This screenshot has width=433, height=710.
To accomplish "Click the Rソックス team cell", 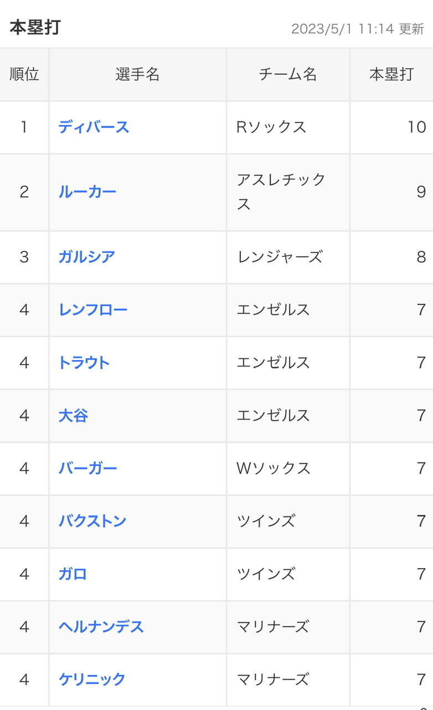I will (x=271, y=127).
